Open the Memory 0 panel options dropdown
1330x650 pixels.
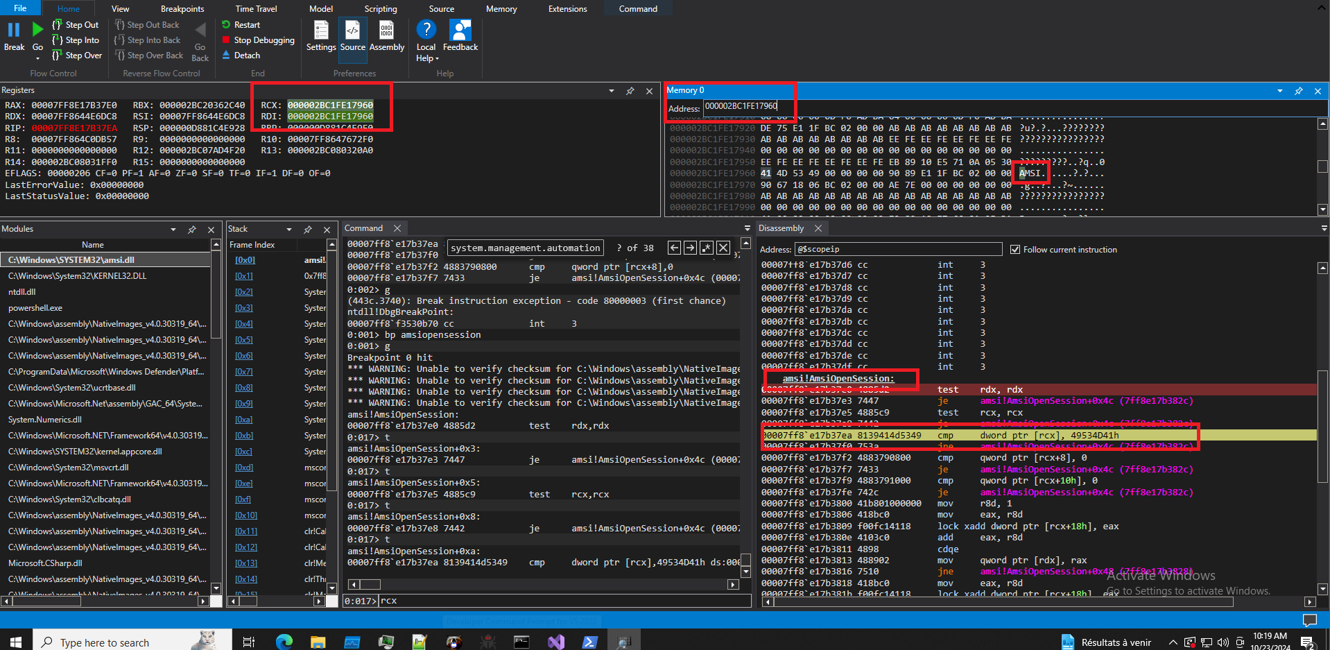[x=1279, y=91]
